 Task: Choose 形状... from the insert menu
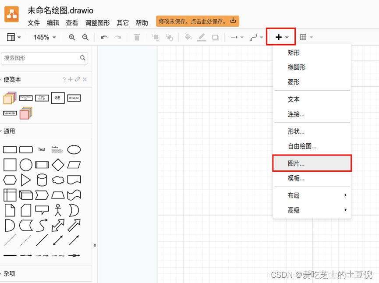tap(312, 131)
